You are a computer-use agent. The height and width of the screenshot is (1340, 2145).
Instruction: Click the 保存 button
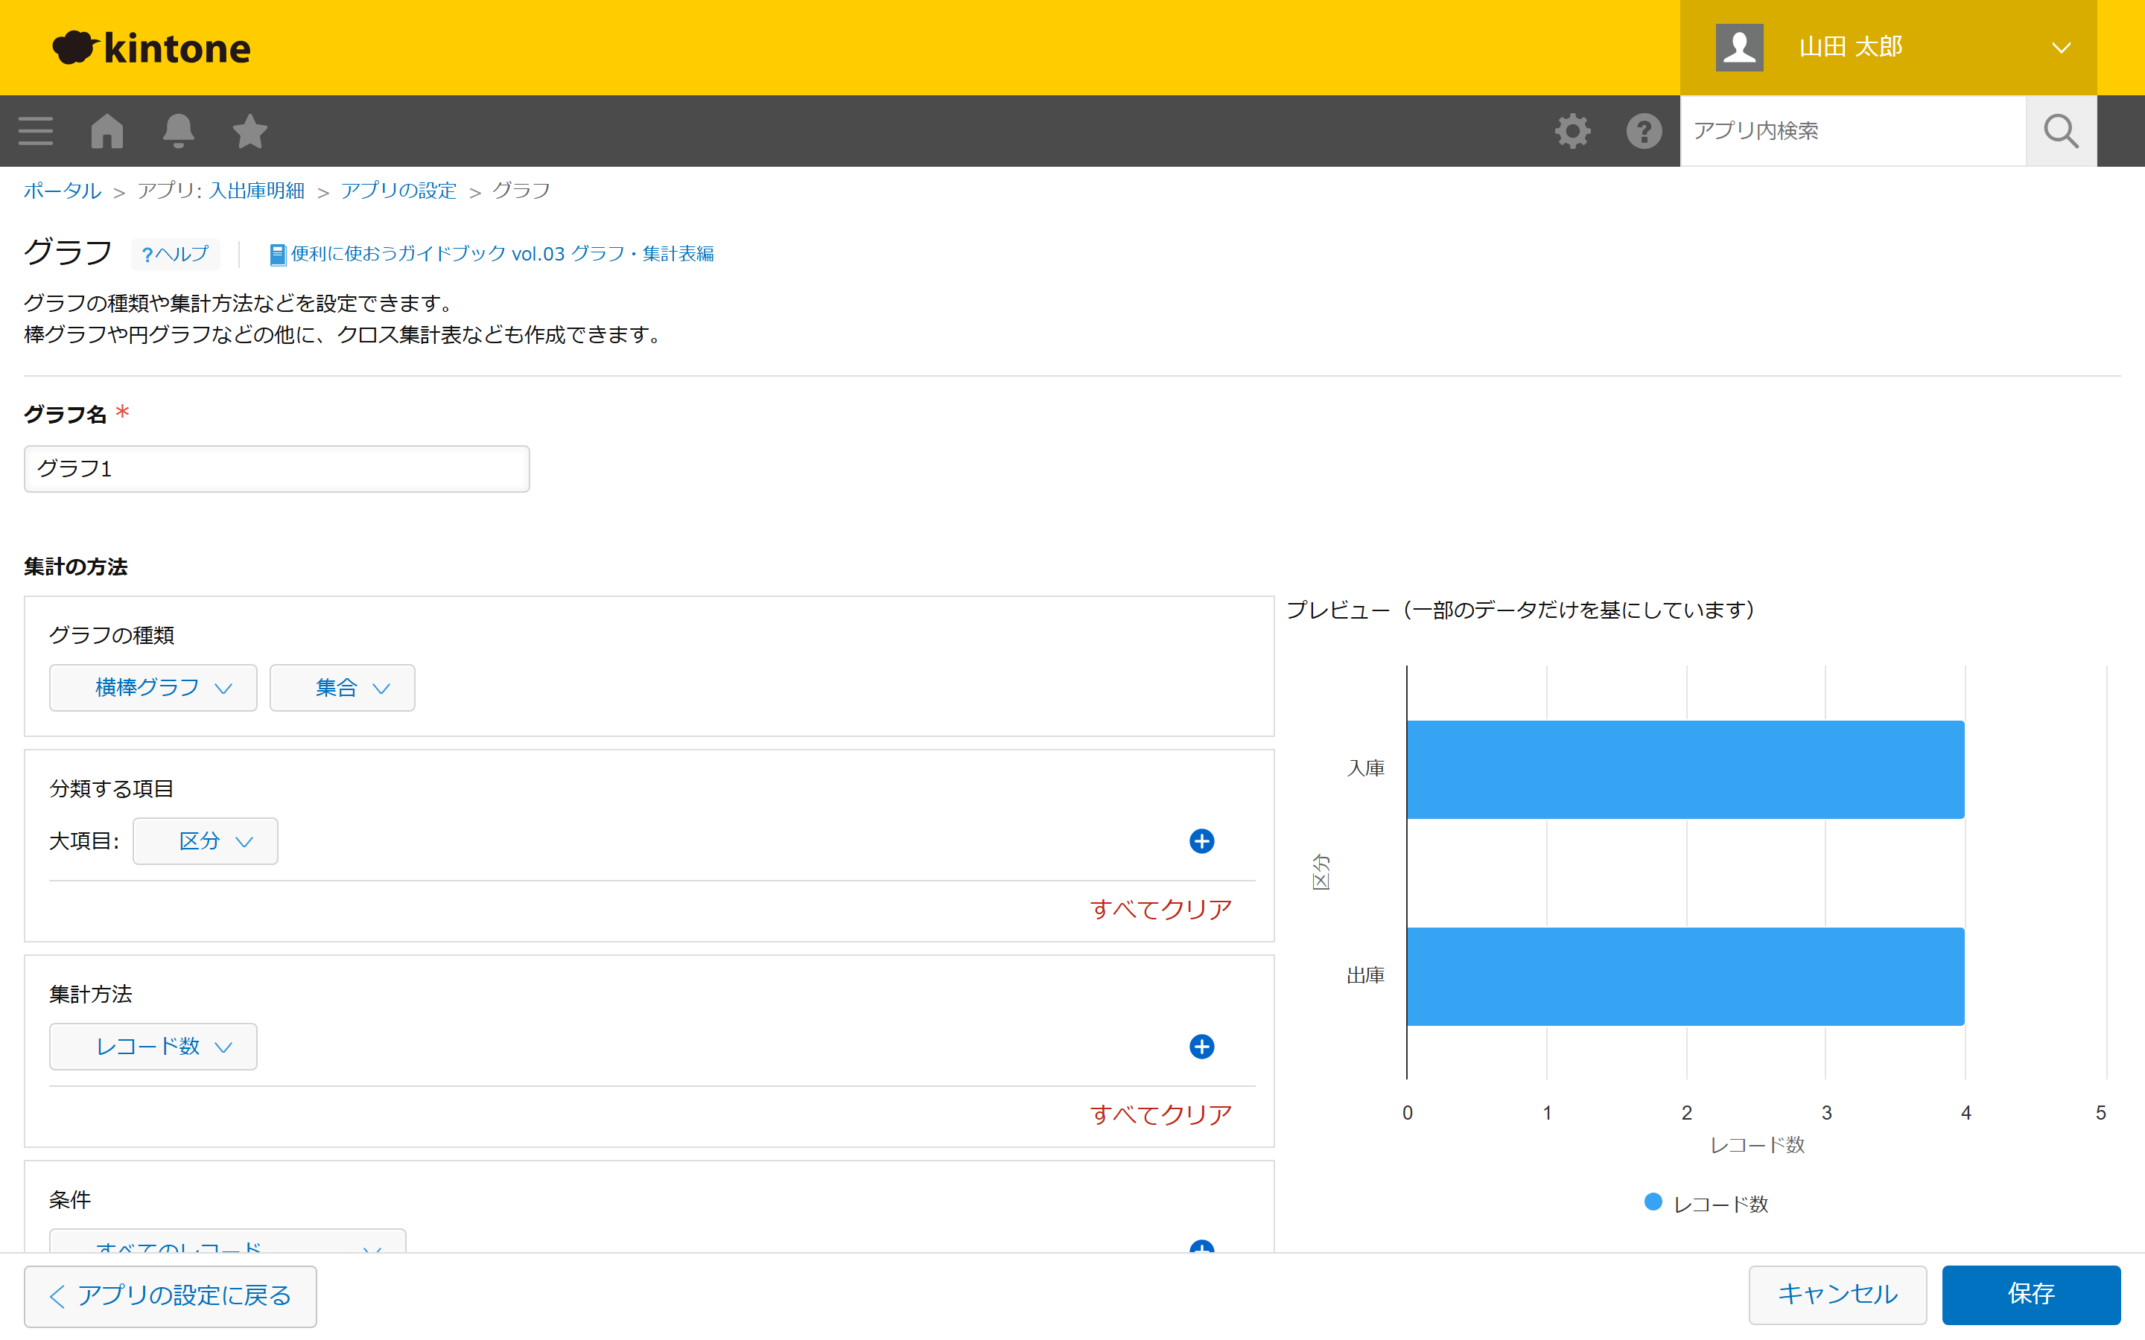pyautogui.click(x=2030, y=1295)
